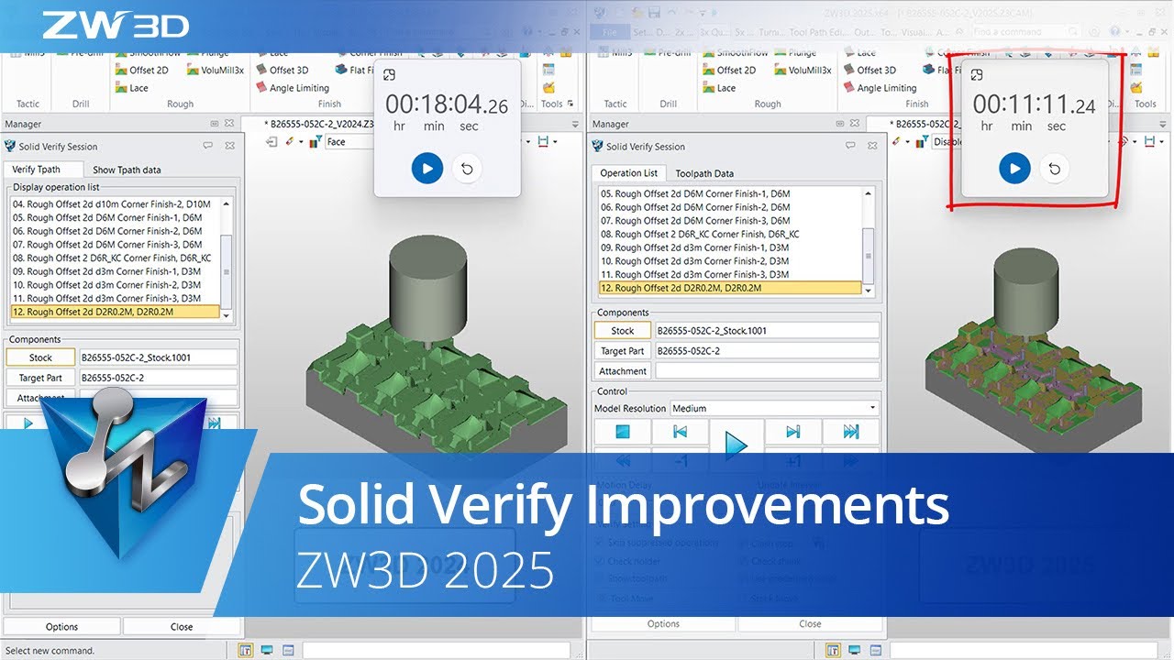The image size is (1174, 660).
Task: Float the left Manager panel
Action: 215,124
